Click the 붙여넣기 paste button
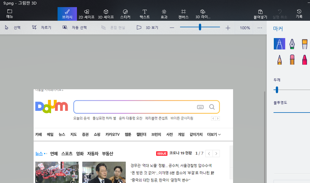 click(x=260, y=14)
